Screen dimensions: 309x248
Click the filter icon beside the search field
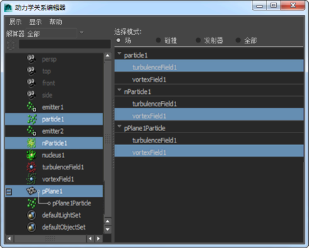(11, 45)
